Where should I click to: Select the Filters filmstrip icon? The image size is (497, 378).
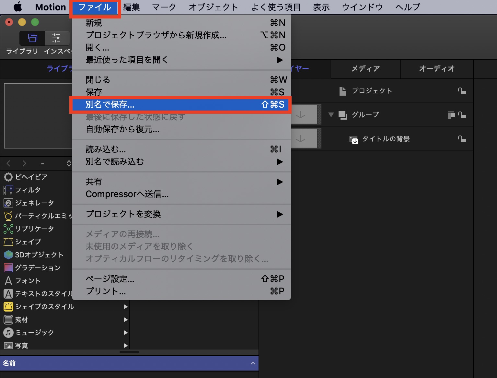pos(8,190)
